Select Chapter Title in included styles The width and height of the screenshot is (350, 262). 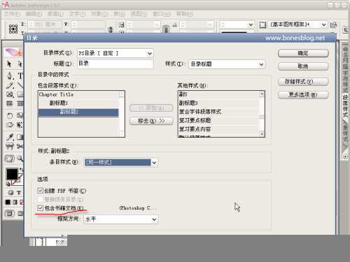tap(78, 94)
